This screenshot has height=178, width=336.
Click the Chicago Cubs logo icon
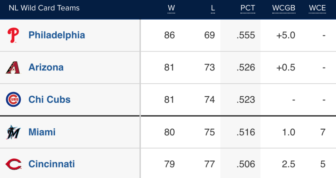(13, 100)
